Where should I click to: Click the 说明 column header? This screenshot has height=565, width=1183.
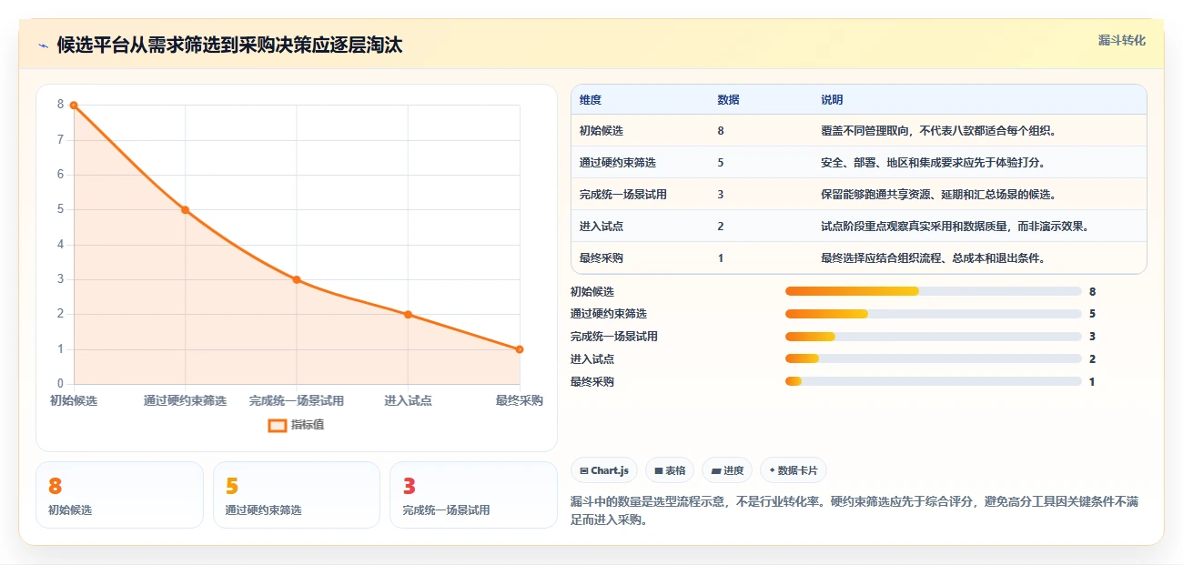(x=832, y=99)
